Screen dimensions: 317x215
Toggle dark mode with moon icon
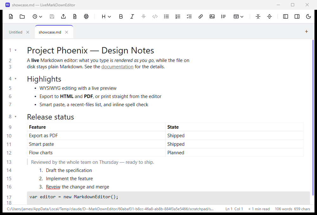point(308,16)
